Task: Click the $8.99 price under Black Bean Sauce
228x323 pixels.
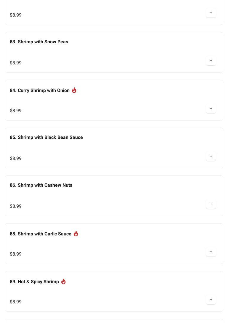Action: [x=16, y=159]
